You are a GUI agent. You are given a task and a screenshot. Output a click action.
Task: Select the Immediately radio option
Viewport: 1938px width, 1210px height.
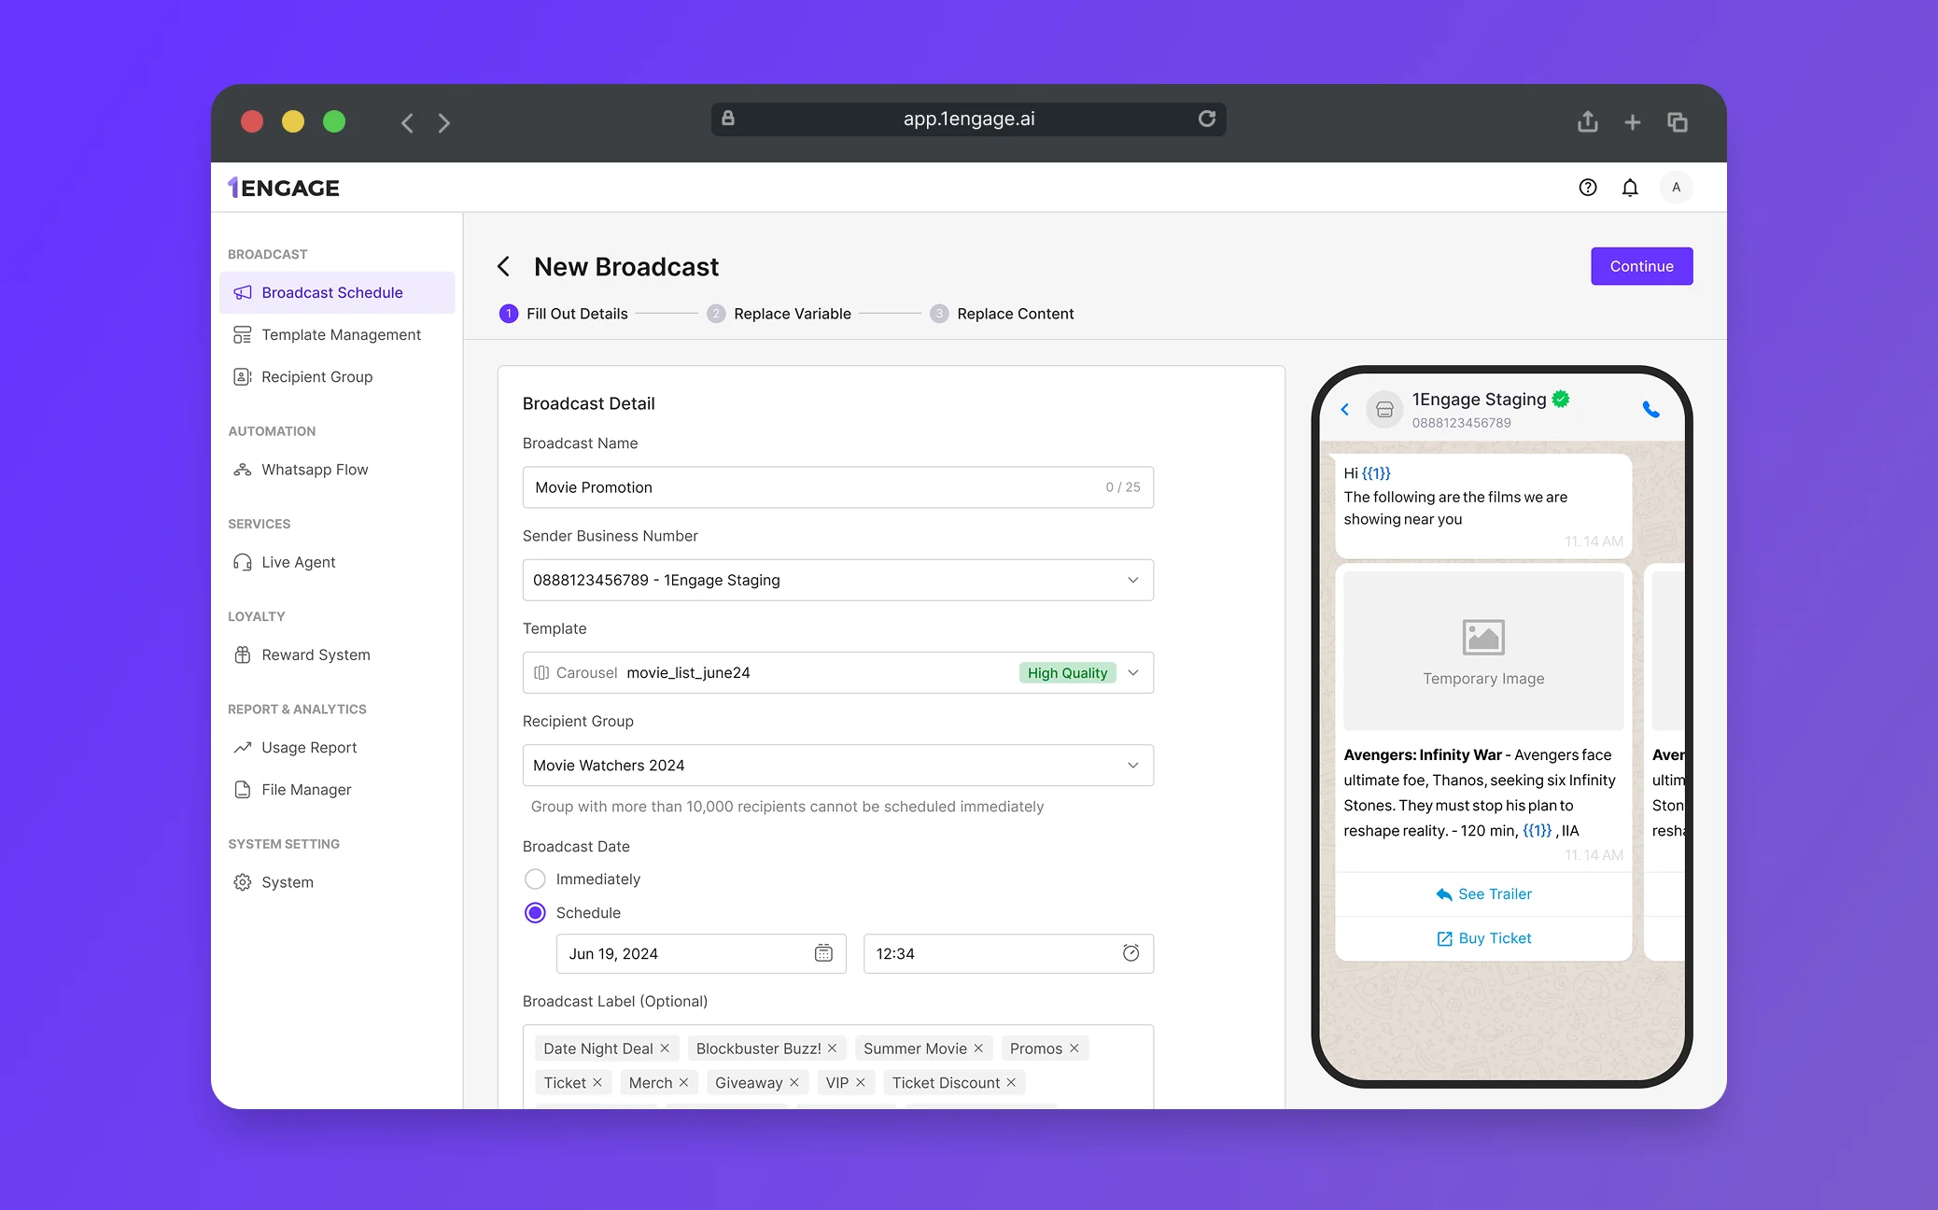point(535,879)
